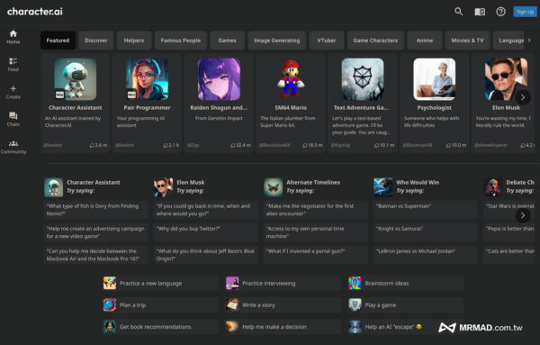540x345 pixels.
Task: Show next Try saying suggestions with arrow
Action: click(x=523, y=215)
